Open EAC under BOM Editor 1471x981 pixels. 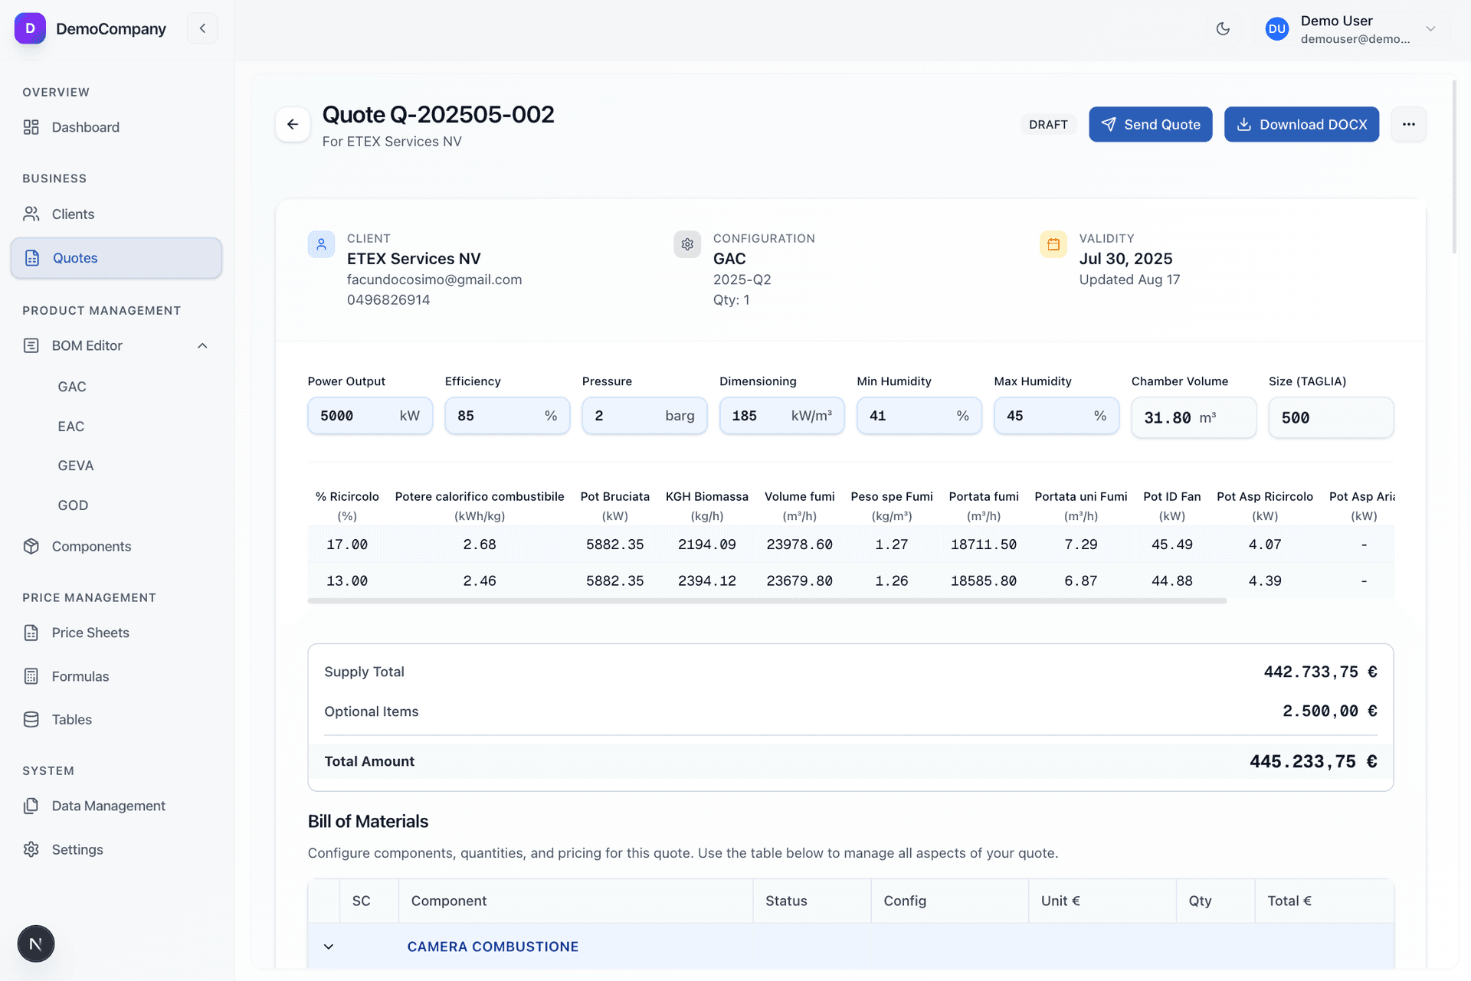point(71,427)
